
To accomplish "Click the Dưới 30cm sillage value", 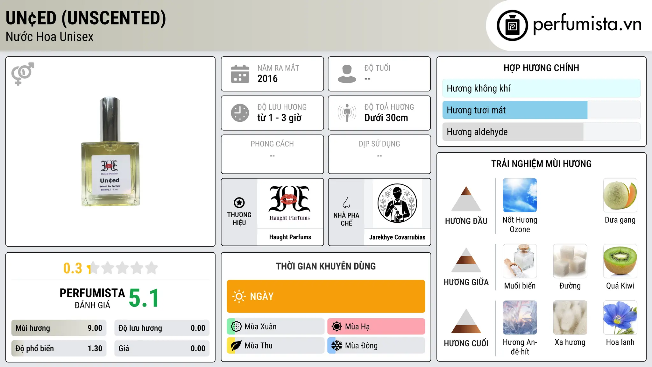I will pos(386,118).
